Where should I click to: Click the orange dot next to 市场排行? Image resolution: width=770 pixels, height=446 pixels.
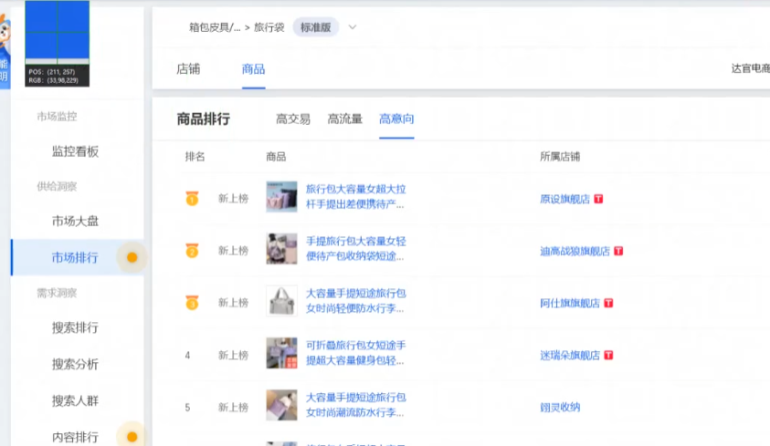(x=132, y=257)
